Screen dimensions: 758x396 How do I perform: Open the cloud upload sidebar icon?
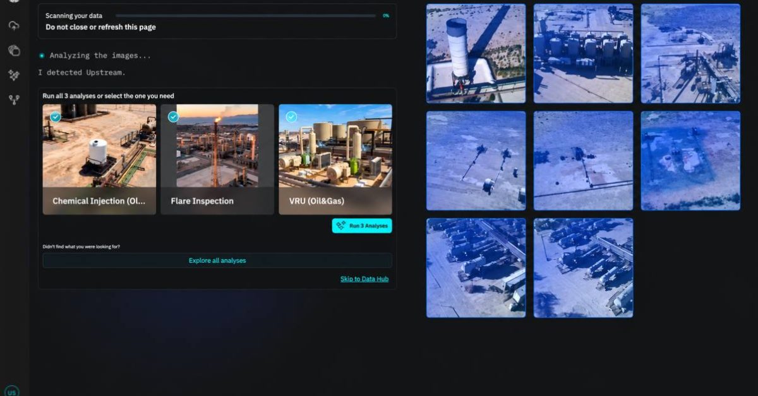click(x=14, y=26)
